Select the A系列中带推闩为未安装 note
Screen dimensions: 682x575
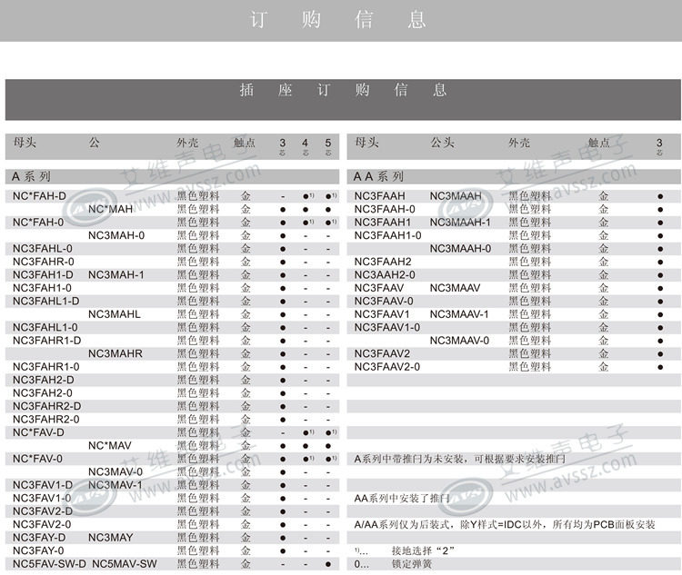[x=460, y=459]
